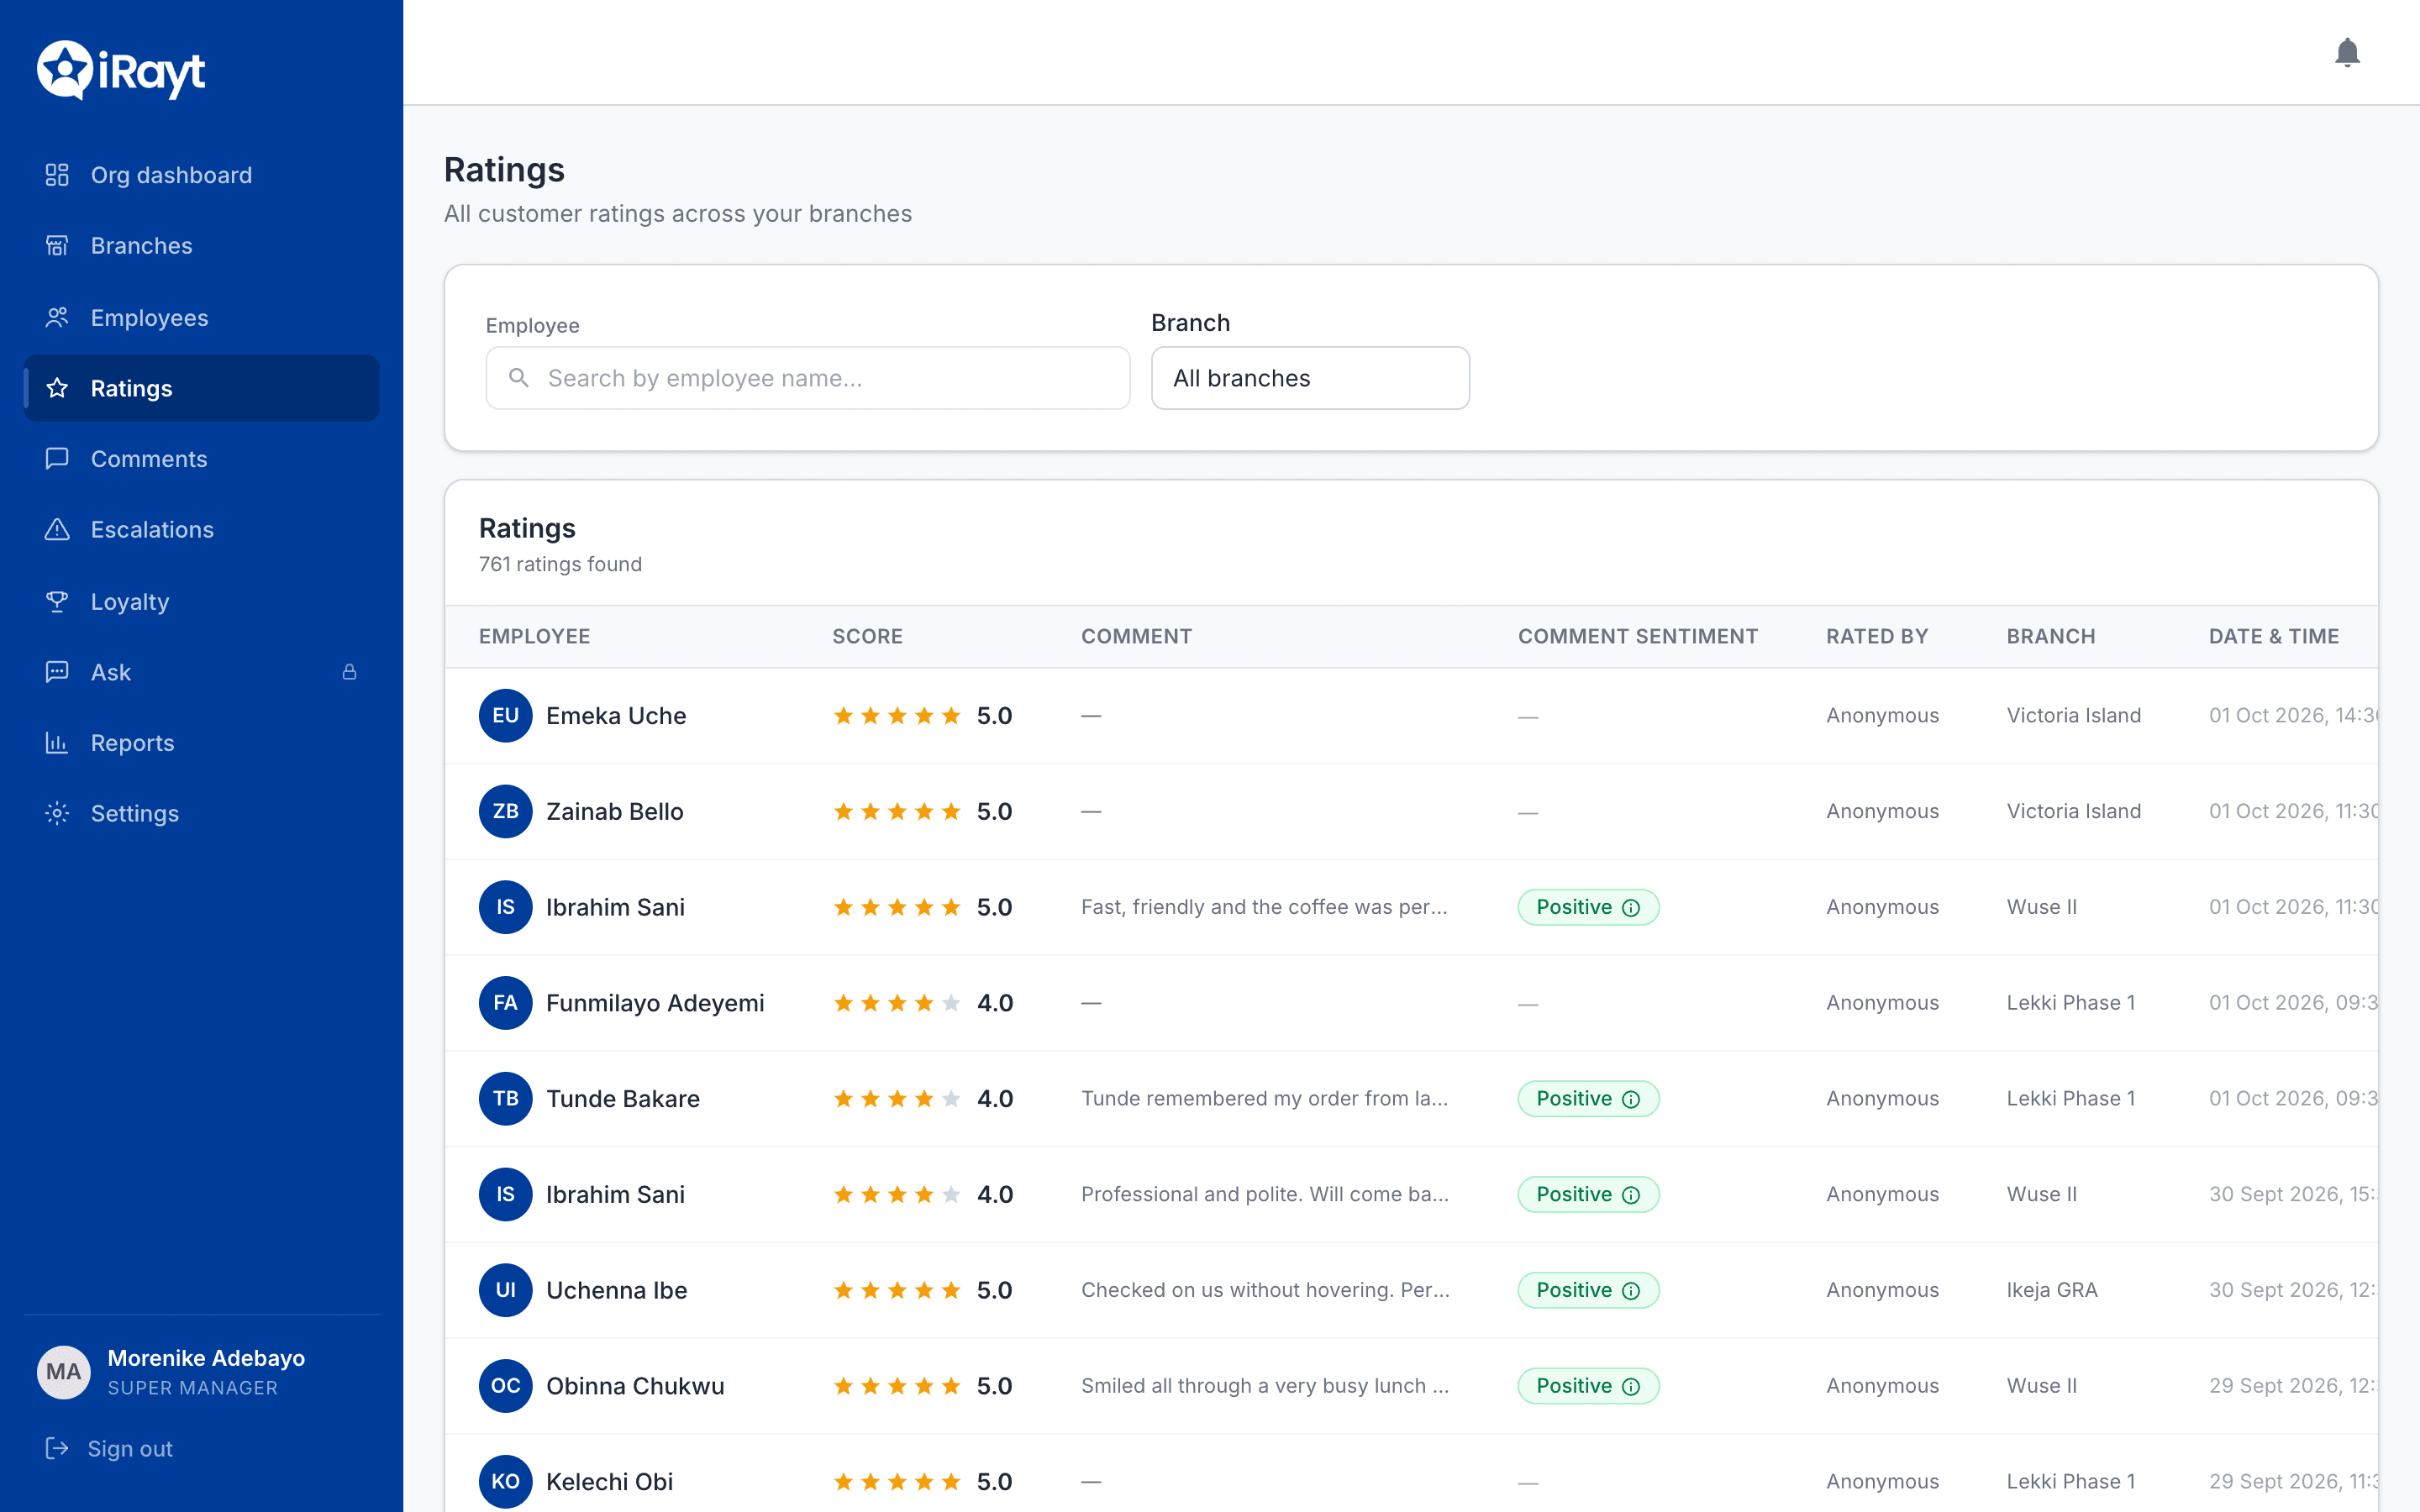Click comment 'Checked on us without hovering. Per...'
Viewport: 2420px width, 1512px height.
(1265, 1291)
